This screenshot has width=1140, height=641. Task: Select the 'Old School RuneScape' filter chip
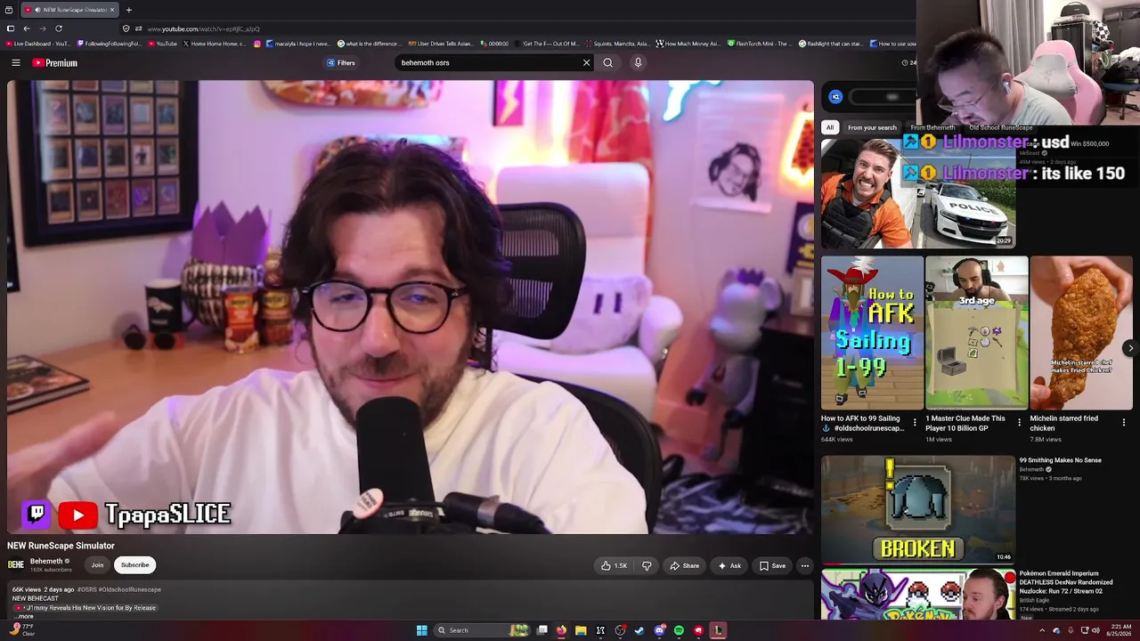1001,127
